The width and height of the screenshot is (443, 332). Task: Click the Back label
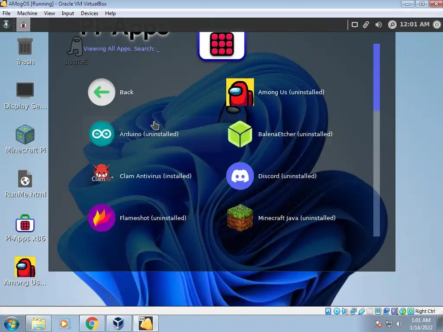127,93
